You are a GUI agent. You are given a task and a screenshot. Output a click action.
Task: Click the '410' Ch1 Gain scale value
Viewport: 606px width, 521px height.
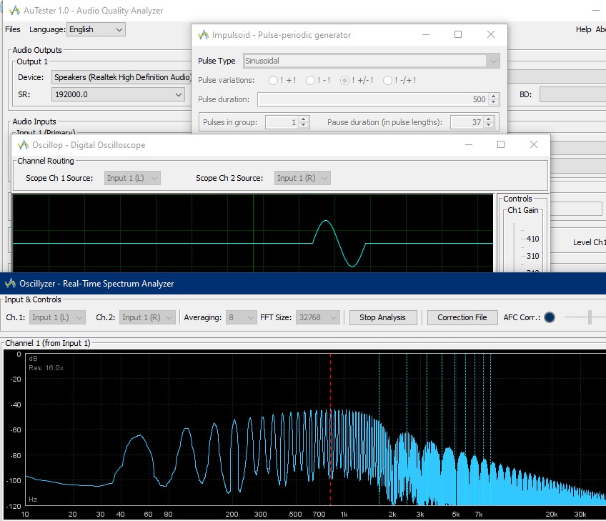point(532,239)
